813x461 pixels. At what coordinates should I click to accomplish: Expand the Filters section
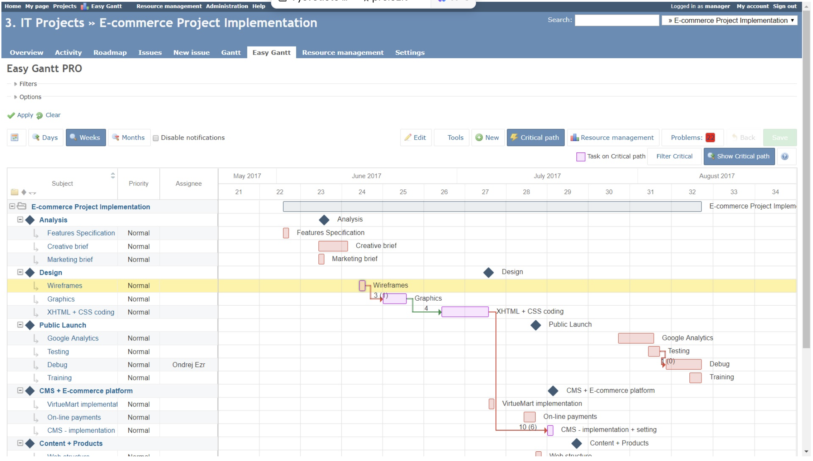point(28,84)
